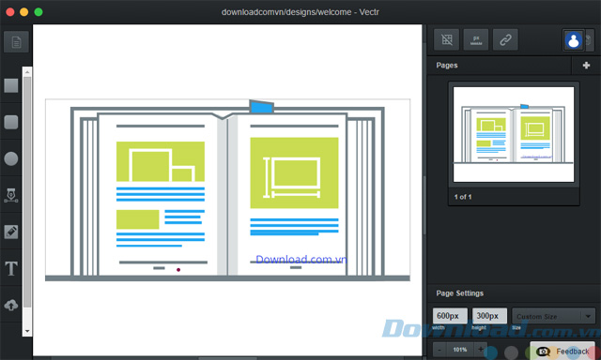The image size is (601, 360).
Task: Select the Rectangle shape tool
Action: (11, 85)
